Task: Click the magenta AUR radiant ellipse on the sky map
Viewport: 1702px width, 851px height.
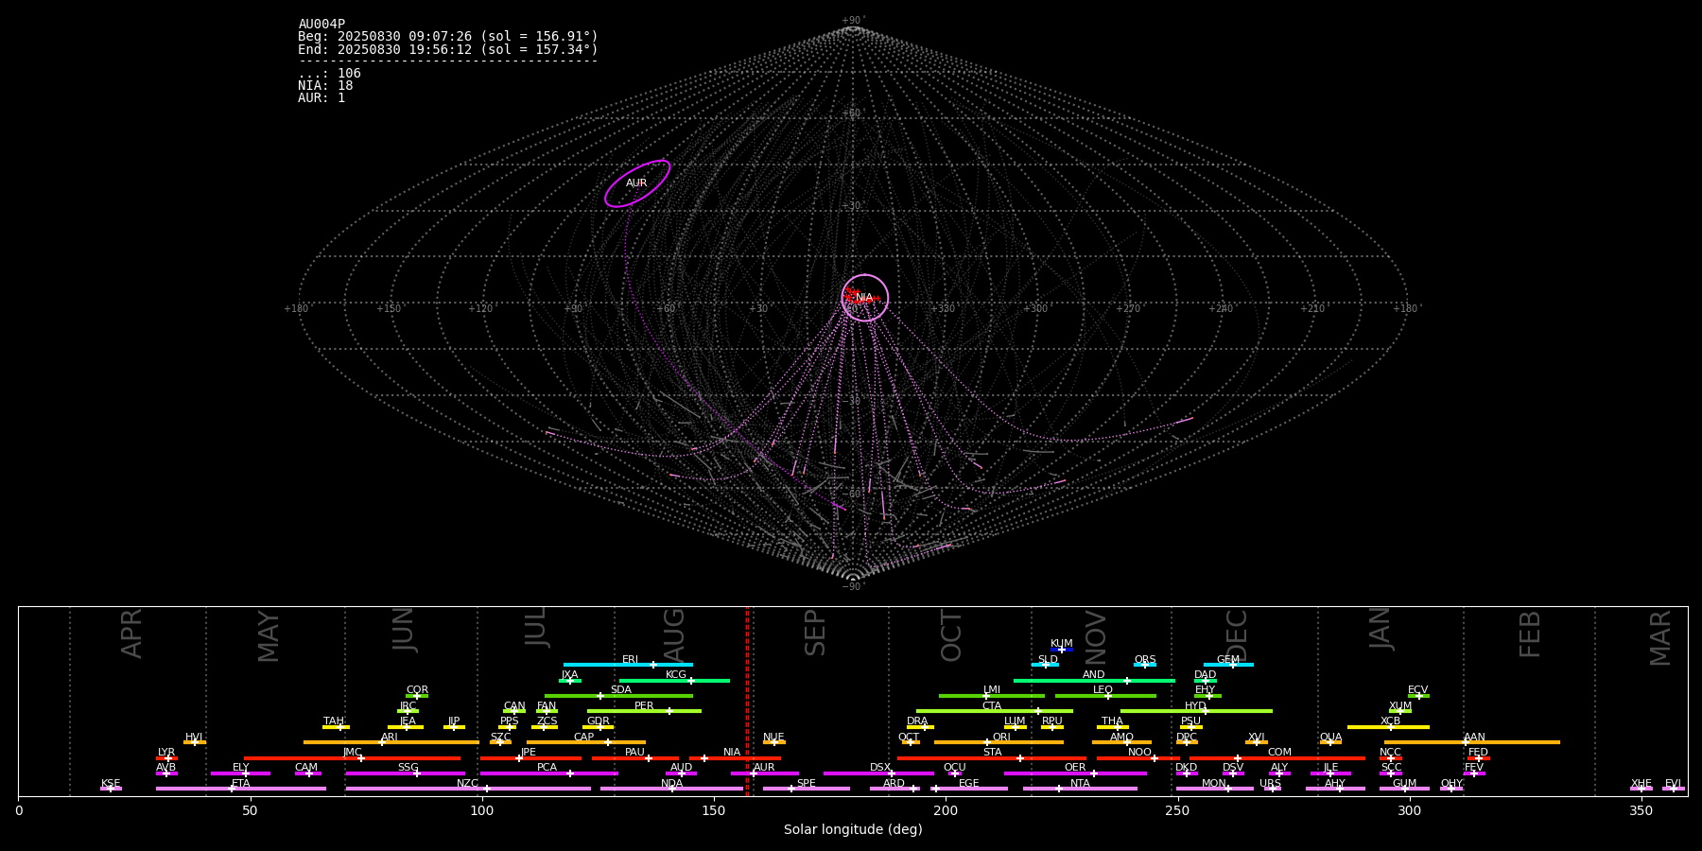Action: tap(637, 183)
